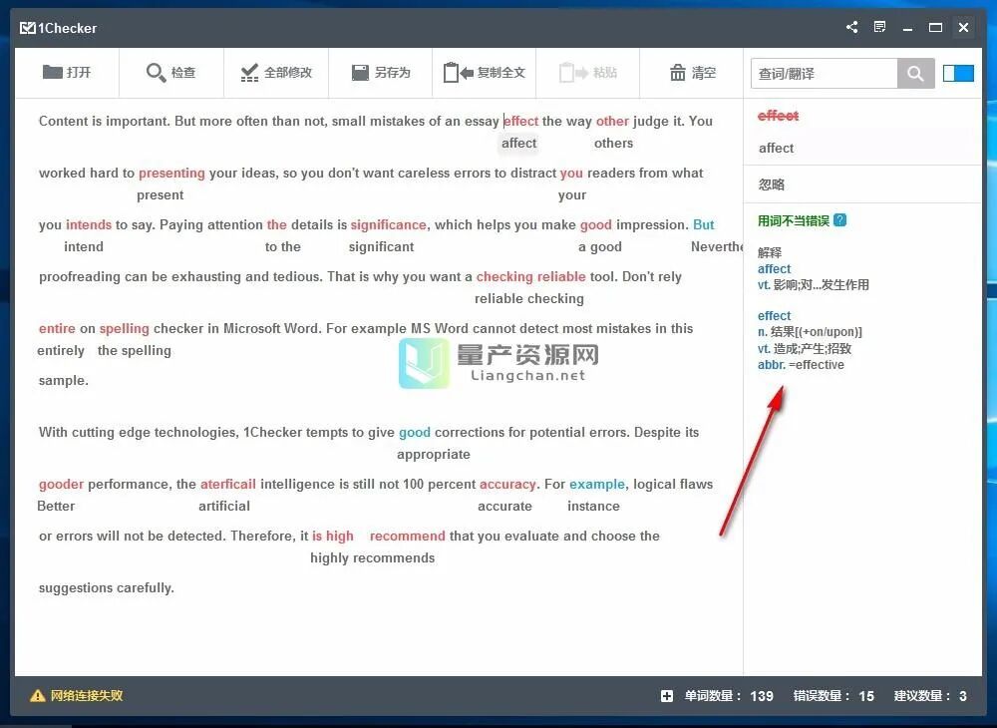997x728 pixels.
Task: Apply the correction 'the spelling'
Action: pos(135,351)
